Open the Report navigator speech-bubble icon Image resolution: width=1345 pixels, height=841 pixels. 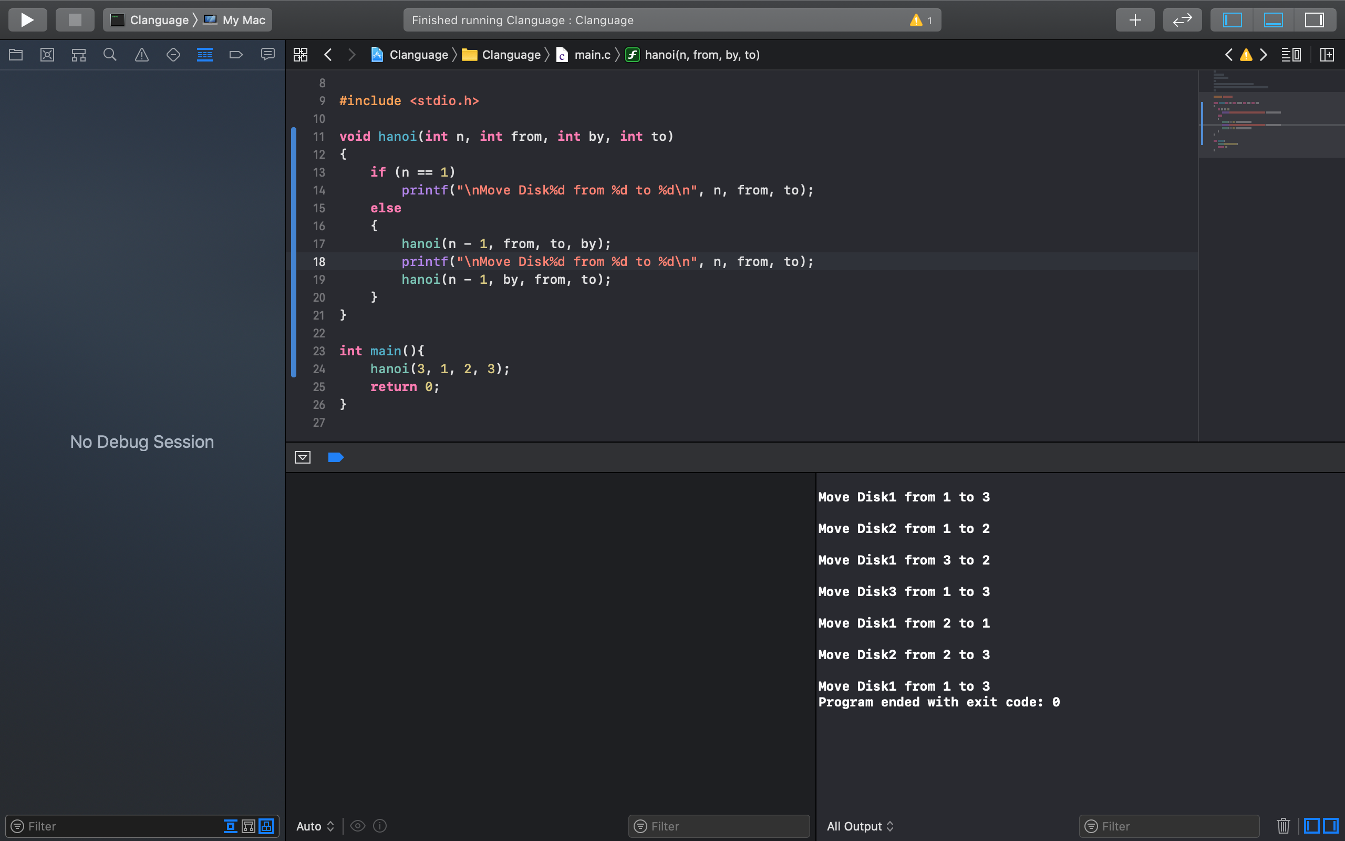pyautogui.click(x=268, y=55)
